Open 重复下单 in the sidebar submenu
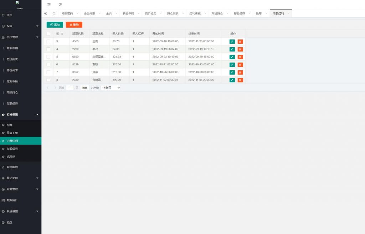The height and width of the screenshot is (234, 365). tap(12, 133)
